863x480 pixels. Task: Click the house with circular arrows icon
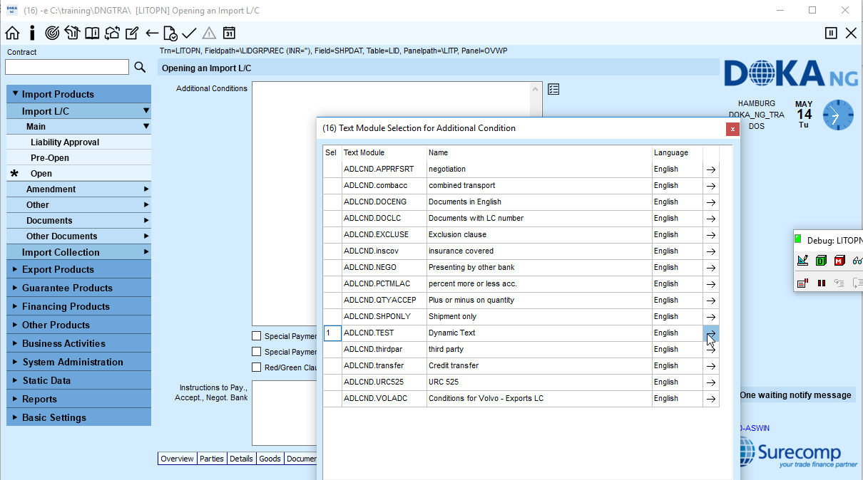coord(112,33)
